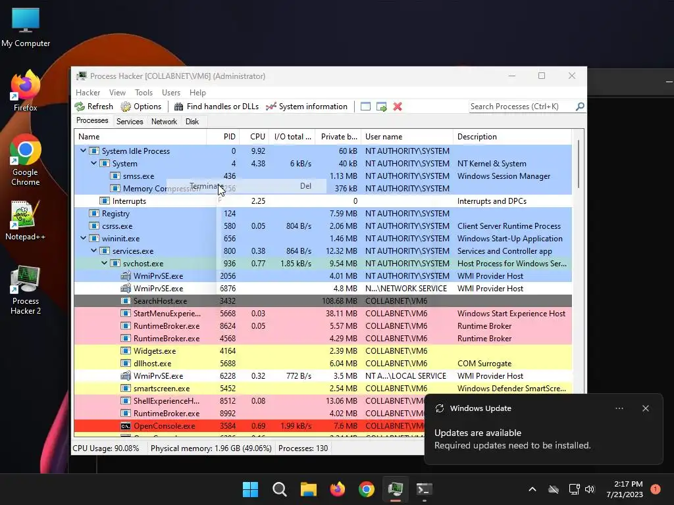Click the search magnifier icon in Process Hacker
Screen dimensions: 674x505
tap(580, 106)
